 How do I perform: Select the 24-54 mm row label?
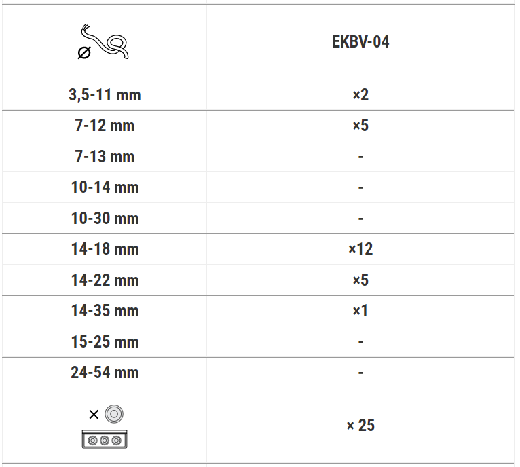pyautogui.click(x=105, y=373)
